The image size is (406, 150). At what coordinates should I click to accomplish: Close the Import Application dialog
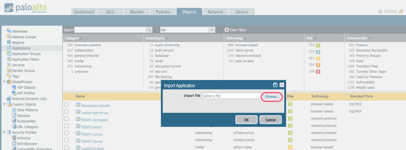[x=282, y=85]
